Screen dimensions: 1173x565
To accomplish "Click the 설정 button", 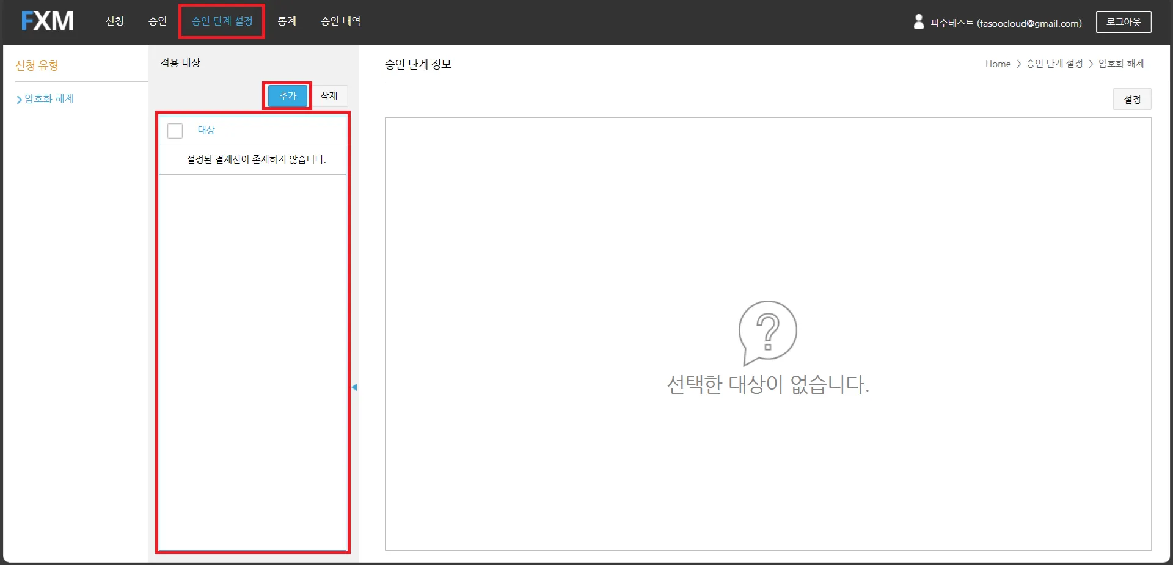I will pos(1132,100).
